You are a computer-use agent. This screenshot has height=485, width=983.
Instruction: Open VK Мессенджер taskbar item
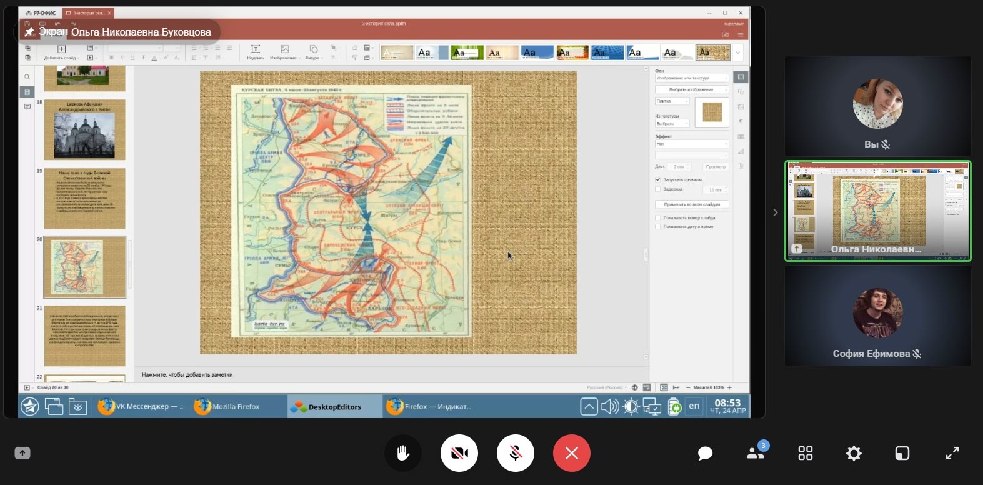[x=142, y=407]
